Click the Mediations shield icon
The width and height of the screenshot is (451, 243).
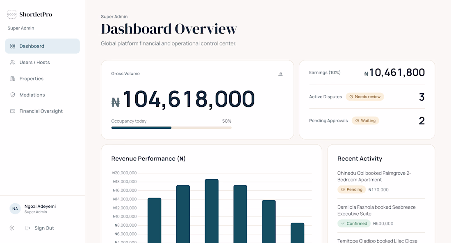pyautogui.click(x=13, y=94)
